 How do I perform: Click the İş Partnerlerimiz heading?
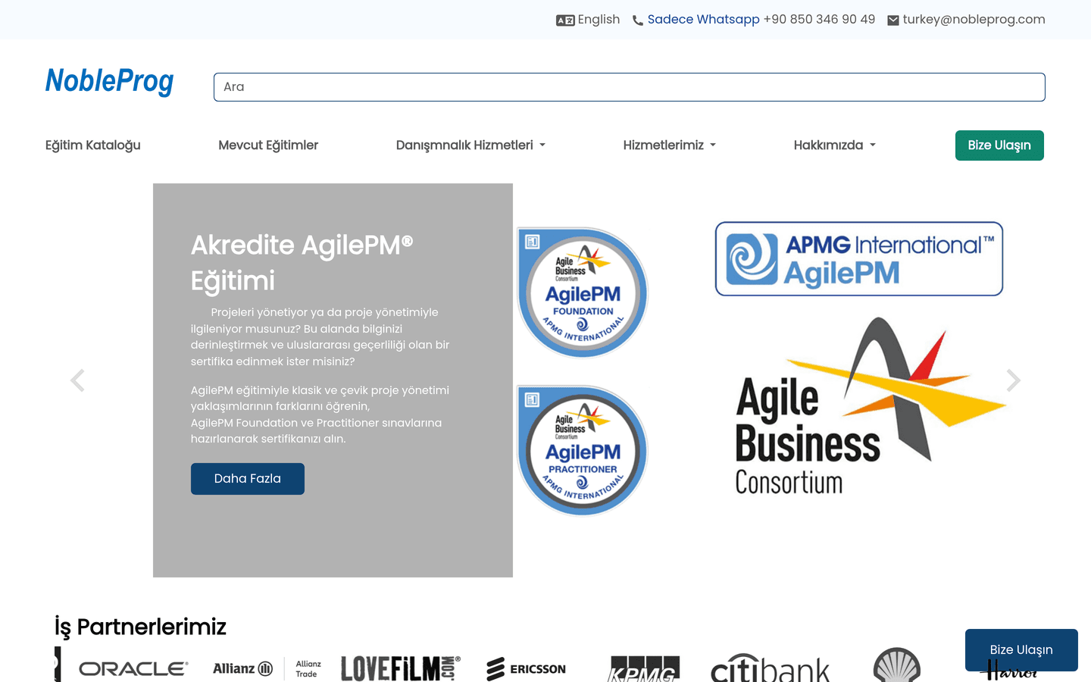point(141,627)
